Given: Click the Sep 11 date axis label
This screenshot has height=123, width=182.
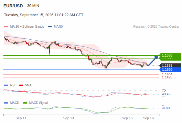Looking at the screenshot, I should 21,118.
